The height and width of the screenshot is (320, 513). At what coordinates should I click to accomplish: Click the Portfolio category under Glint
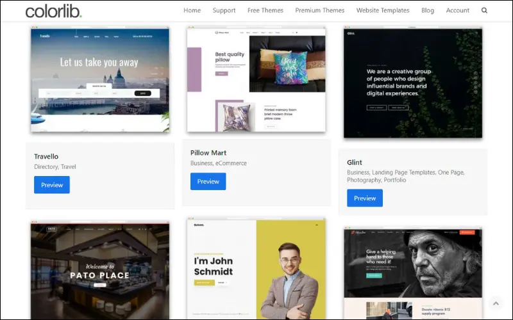click(395, 180)
